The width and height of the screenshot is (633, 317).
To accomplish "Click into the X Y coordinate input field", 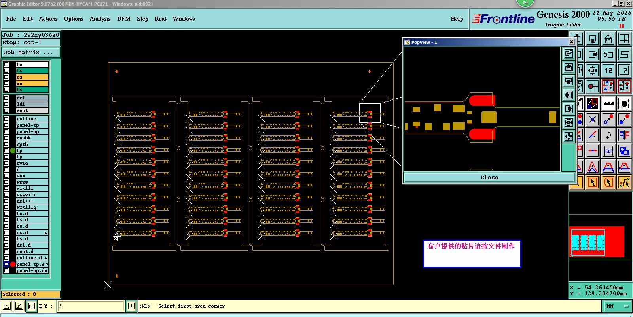I will pyautogui.click(x=91, y=306).
